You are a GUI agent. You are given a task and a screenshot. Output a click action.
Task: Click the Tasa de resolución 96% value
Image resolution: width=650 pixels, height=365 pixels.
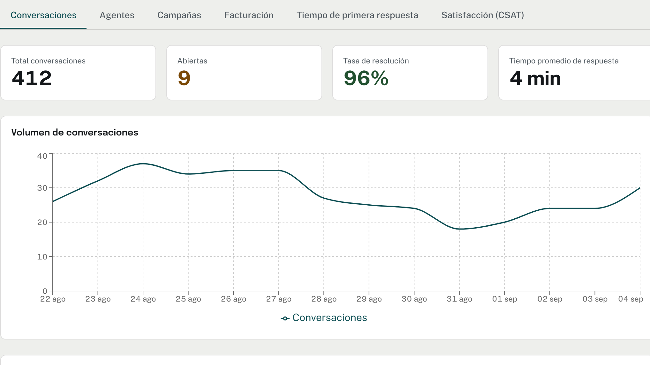tap(366, 78)
